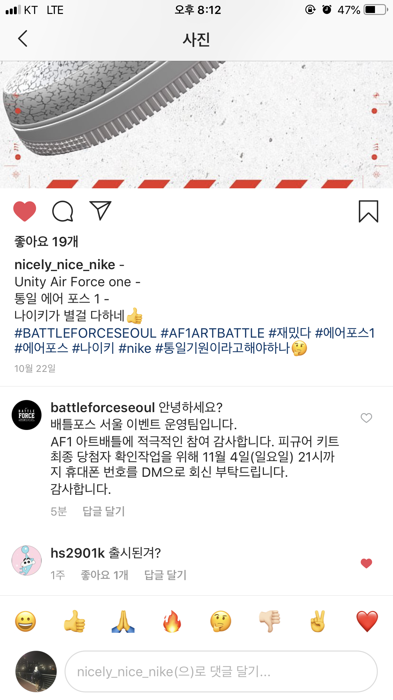Reply to battleforceseoul via 답글 달기

[104, 511]
